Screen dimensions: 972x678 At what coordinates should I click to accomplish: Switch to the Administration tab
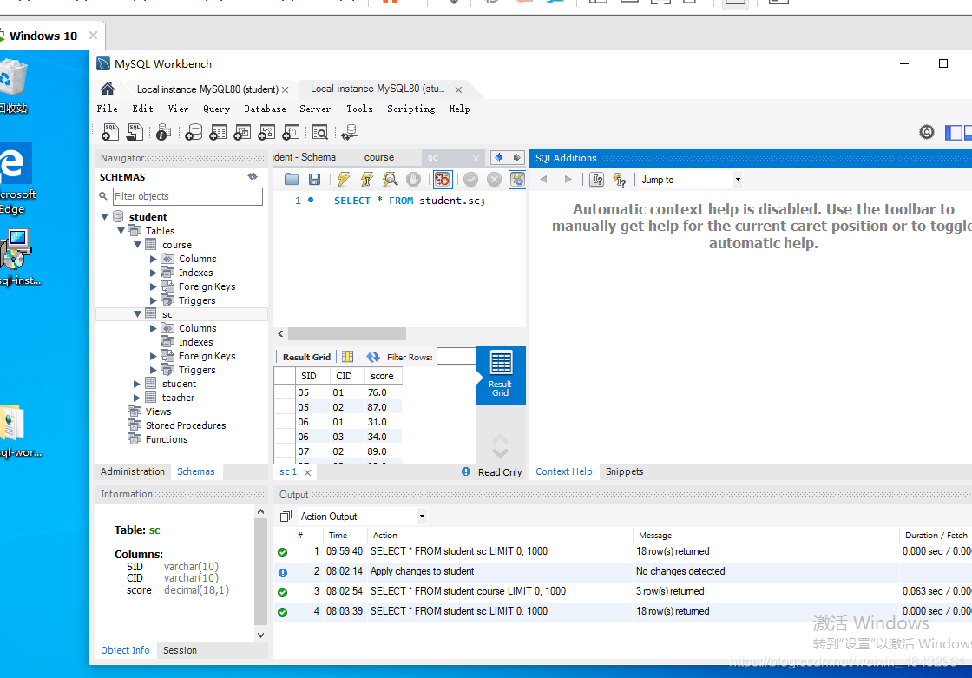point(133,471)
